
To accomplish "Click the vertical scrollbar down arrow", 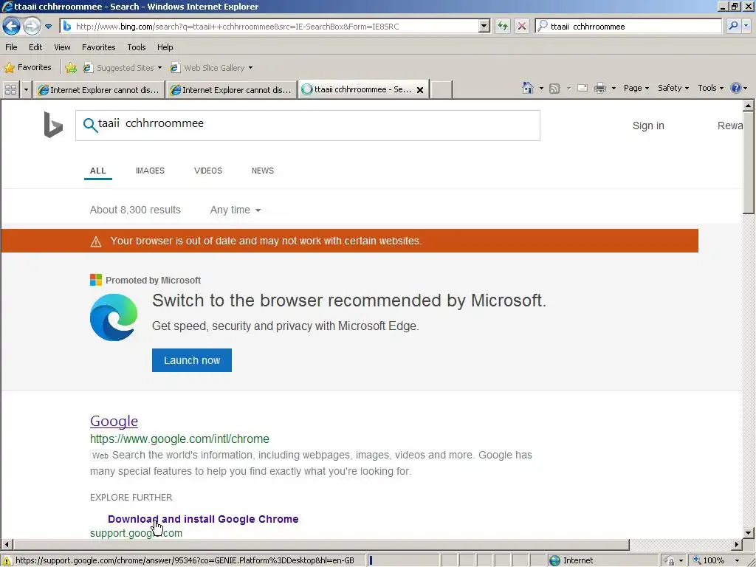I will [749, 533].
